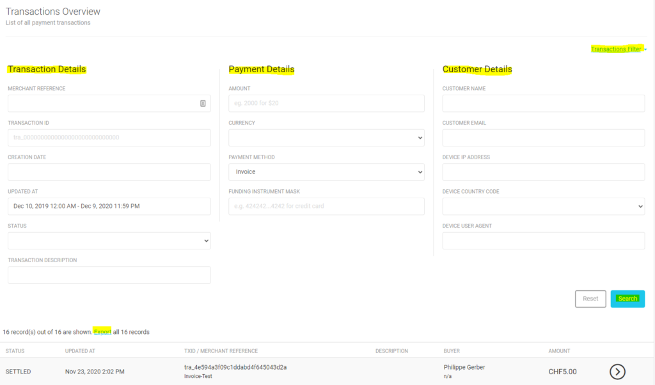
Task: Click the Amount input field
Action: tap(326, 103)
